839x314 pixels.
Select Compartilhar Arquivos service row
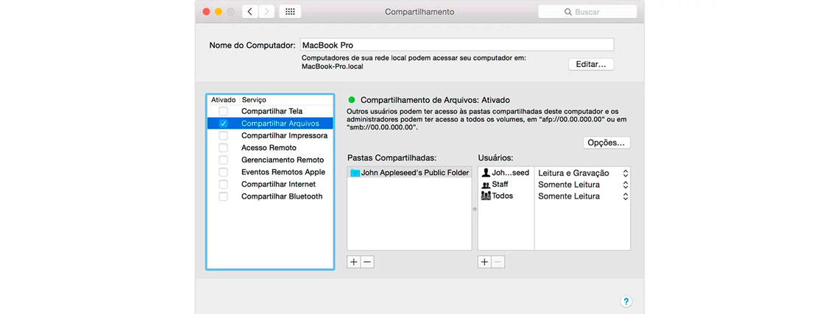(x=270, y=124)
